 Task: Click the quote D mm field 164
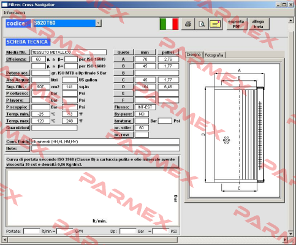[x=145, y=87]
